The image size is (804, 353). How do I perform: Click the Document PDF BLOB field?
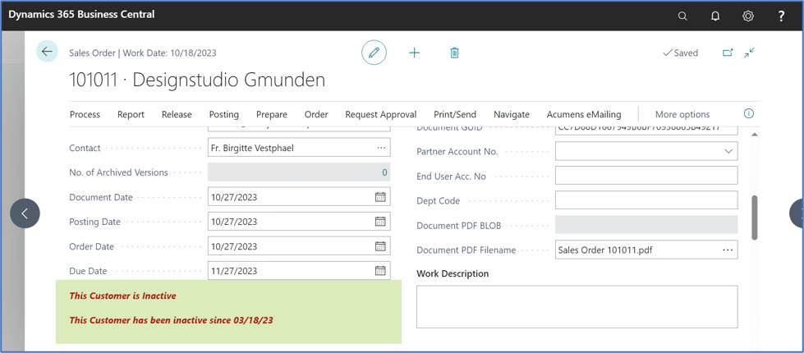[x=646, y=224]
